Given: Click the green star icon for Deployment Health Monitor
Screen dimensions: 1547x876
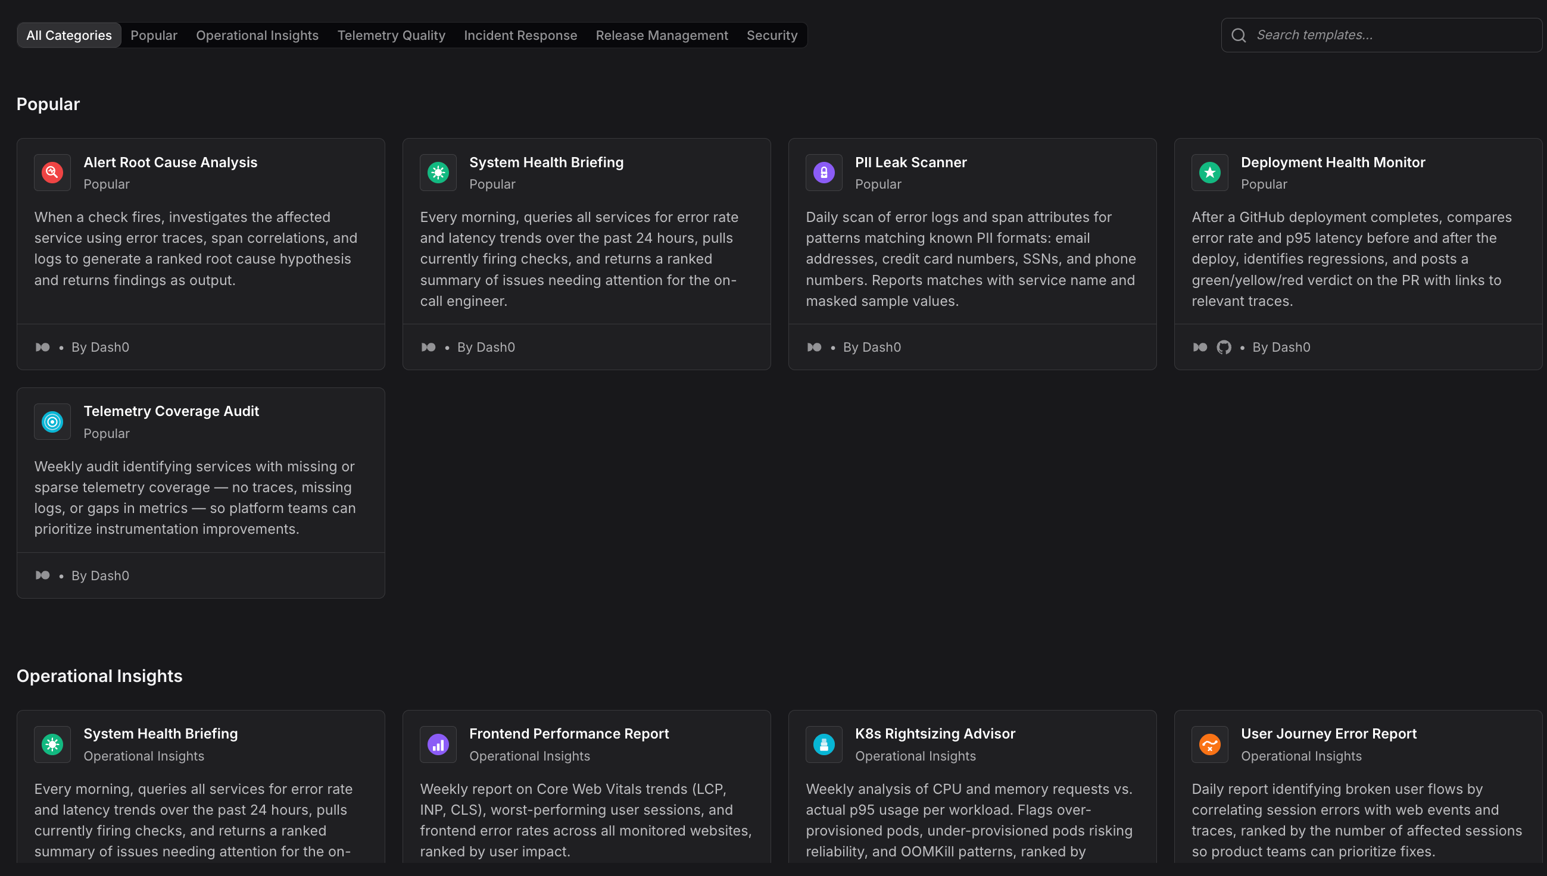Looking at the screenshot, I should [x=1210, y=173].
